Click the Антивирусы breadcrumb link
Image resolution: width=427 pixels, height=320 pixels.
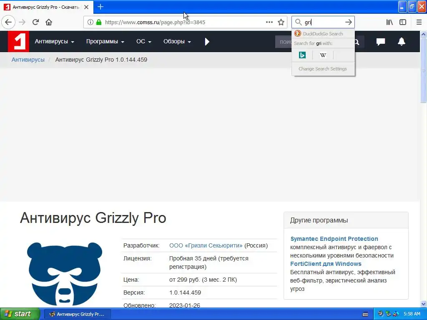28,60
